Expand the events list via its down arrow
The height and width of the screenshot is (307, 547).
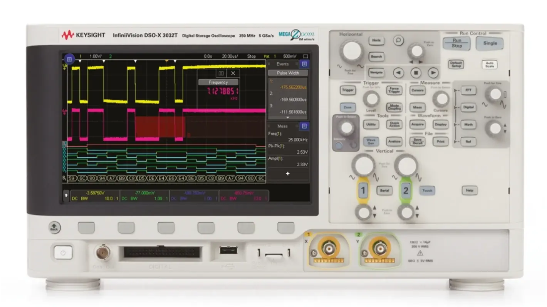[287, 117]
